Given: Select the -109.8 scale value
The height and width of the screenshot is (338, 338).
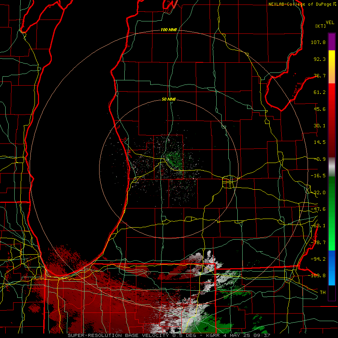Looking at the screenshot, I should (x=317, y=276).
